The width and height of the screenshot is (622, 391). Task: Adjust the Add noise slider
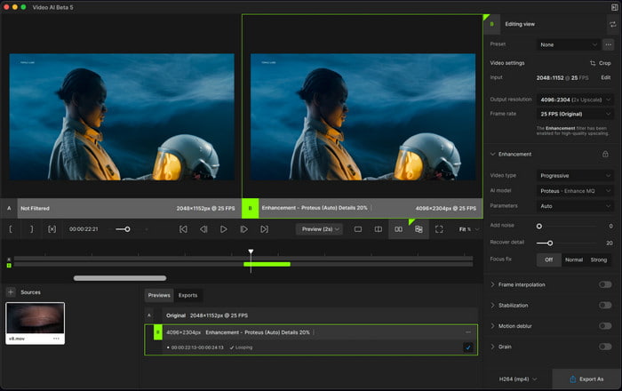pos(567,226)
